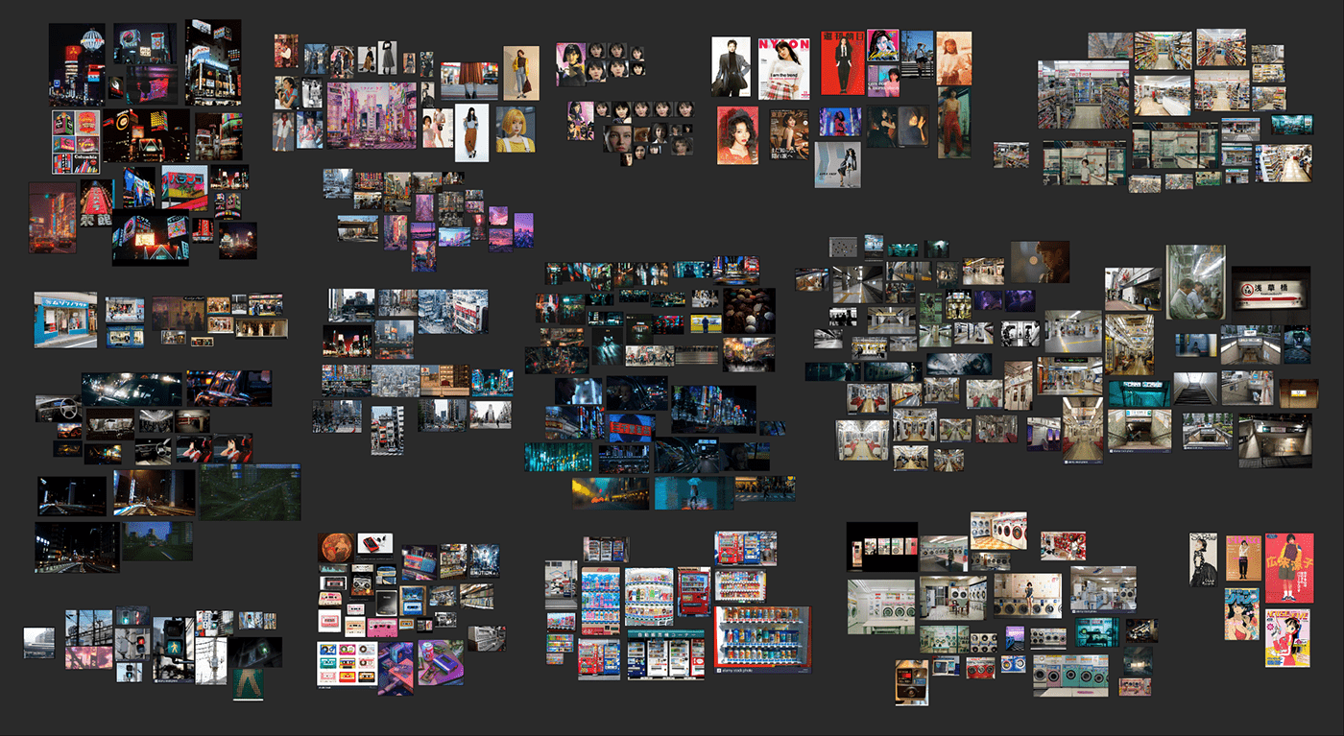Pick the woman in yellow sweater and jeans photo
This screenshot has height=736, width=1344.
pos(521,73)
